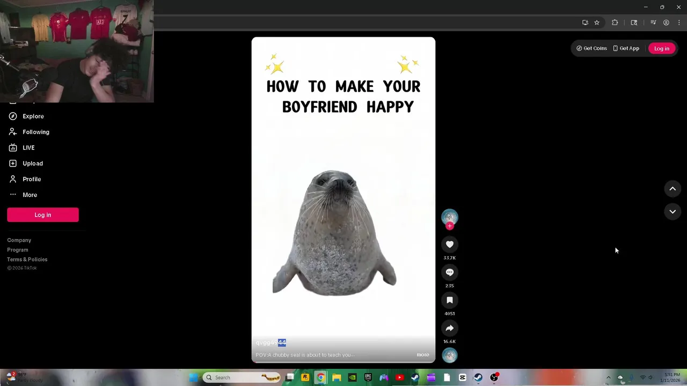687x386 pixels.
Task: Click the creator's profile avatar beside the video
Action: click(450, 216)
